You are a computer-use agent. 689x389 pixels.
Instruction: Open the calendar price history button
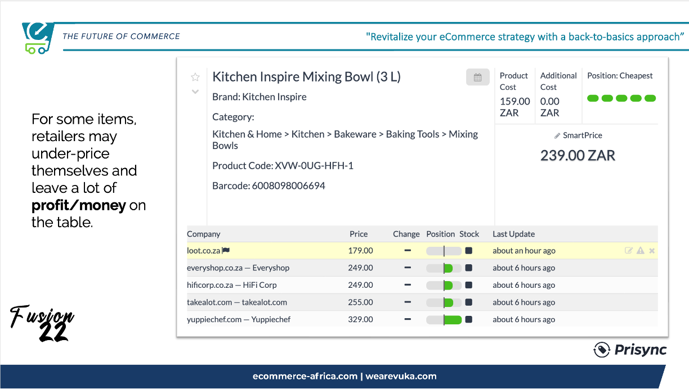[477, 78]
